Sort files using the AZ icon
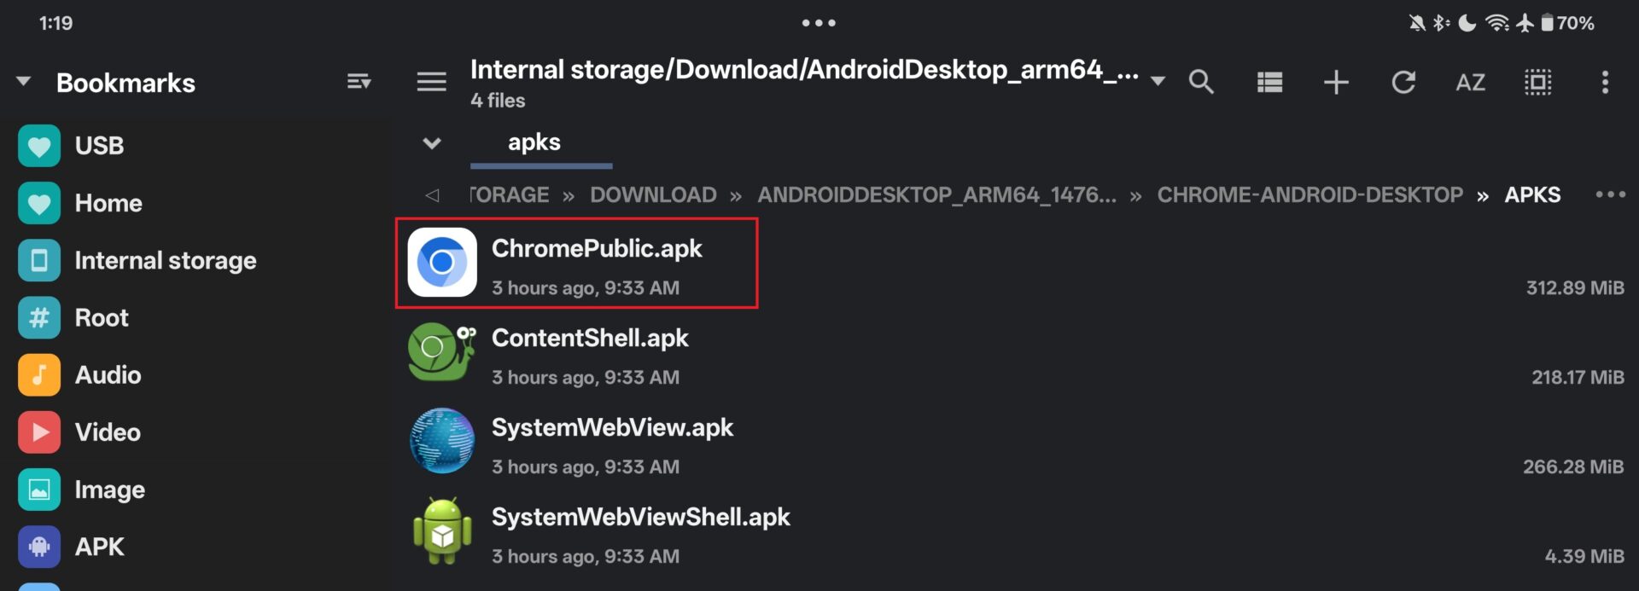 pos(1469,82)
